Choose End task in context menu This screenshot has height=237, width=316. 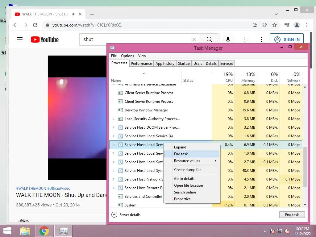coord(192,154)
